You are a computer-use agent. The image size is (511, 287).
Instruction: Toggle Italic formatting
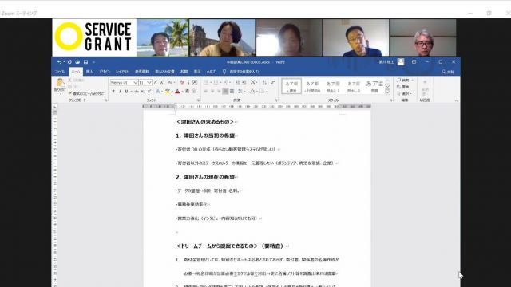120,92
